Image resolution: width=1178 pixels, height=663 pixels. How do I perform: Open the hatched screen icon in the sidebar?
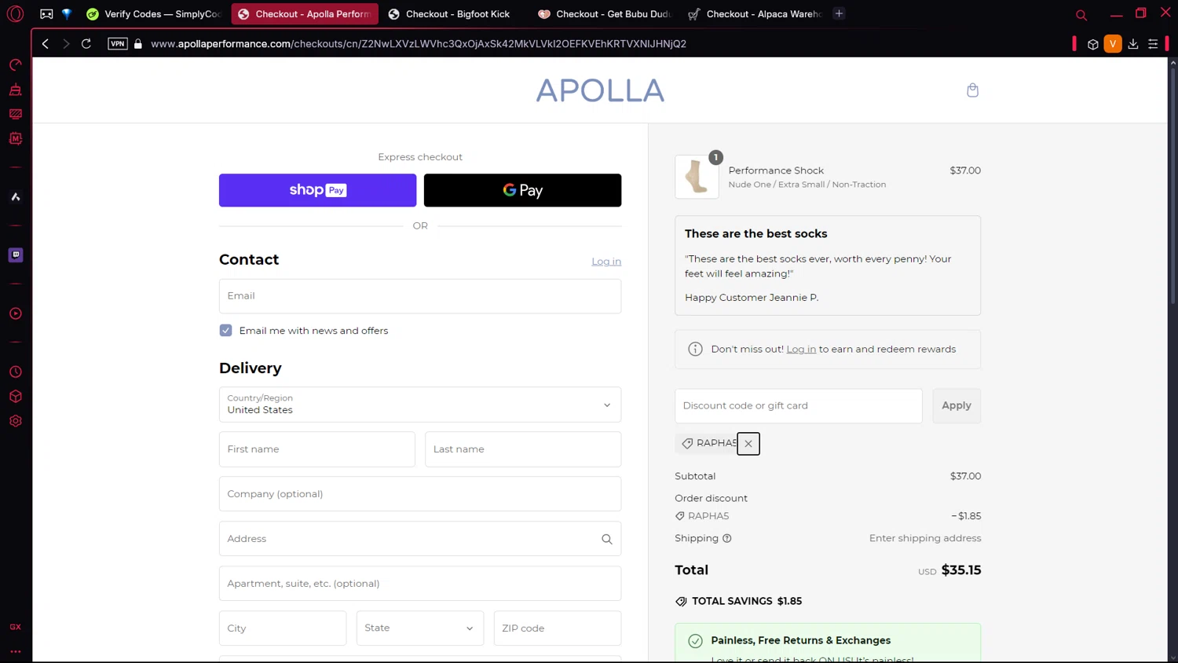(x=16, y=114)
